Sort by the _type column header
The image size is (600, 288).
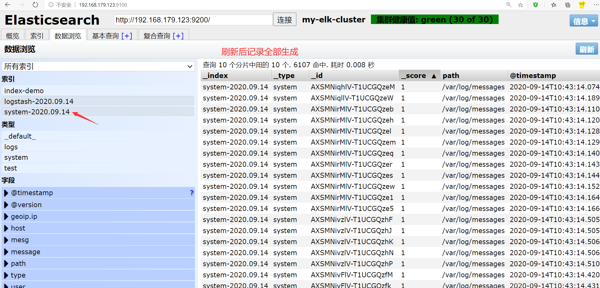tap(290, 75)
